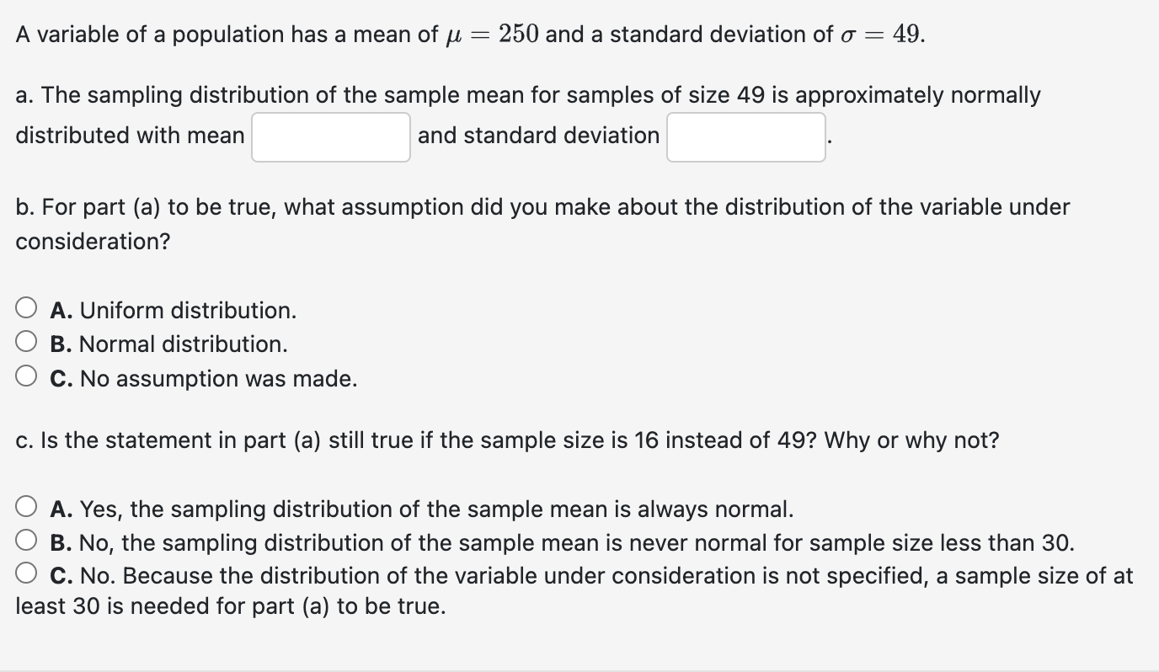Viewport: 1159px width, 672px height.
Task: Select the radio button for Uniform distribution
Action: click(x=25, y=306)
